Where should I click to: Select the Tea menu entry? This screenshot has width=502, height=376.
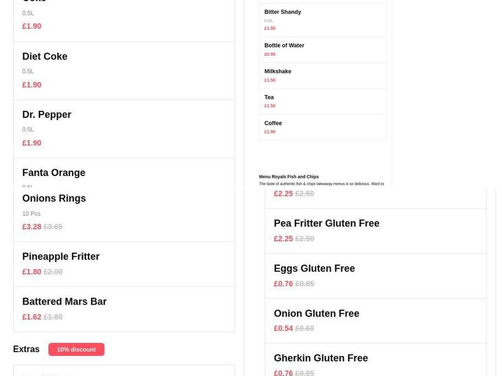pos(269,97)
